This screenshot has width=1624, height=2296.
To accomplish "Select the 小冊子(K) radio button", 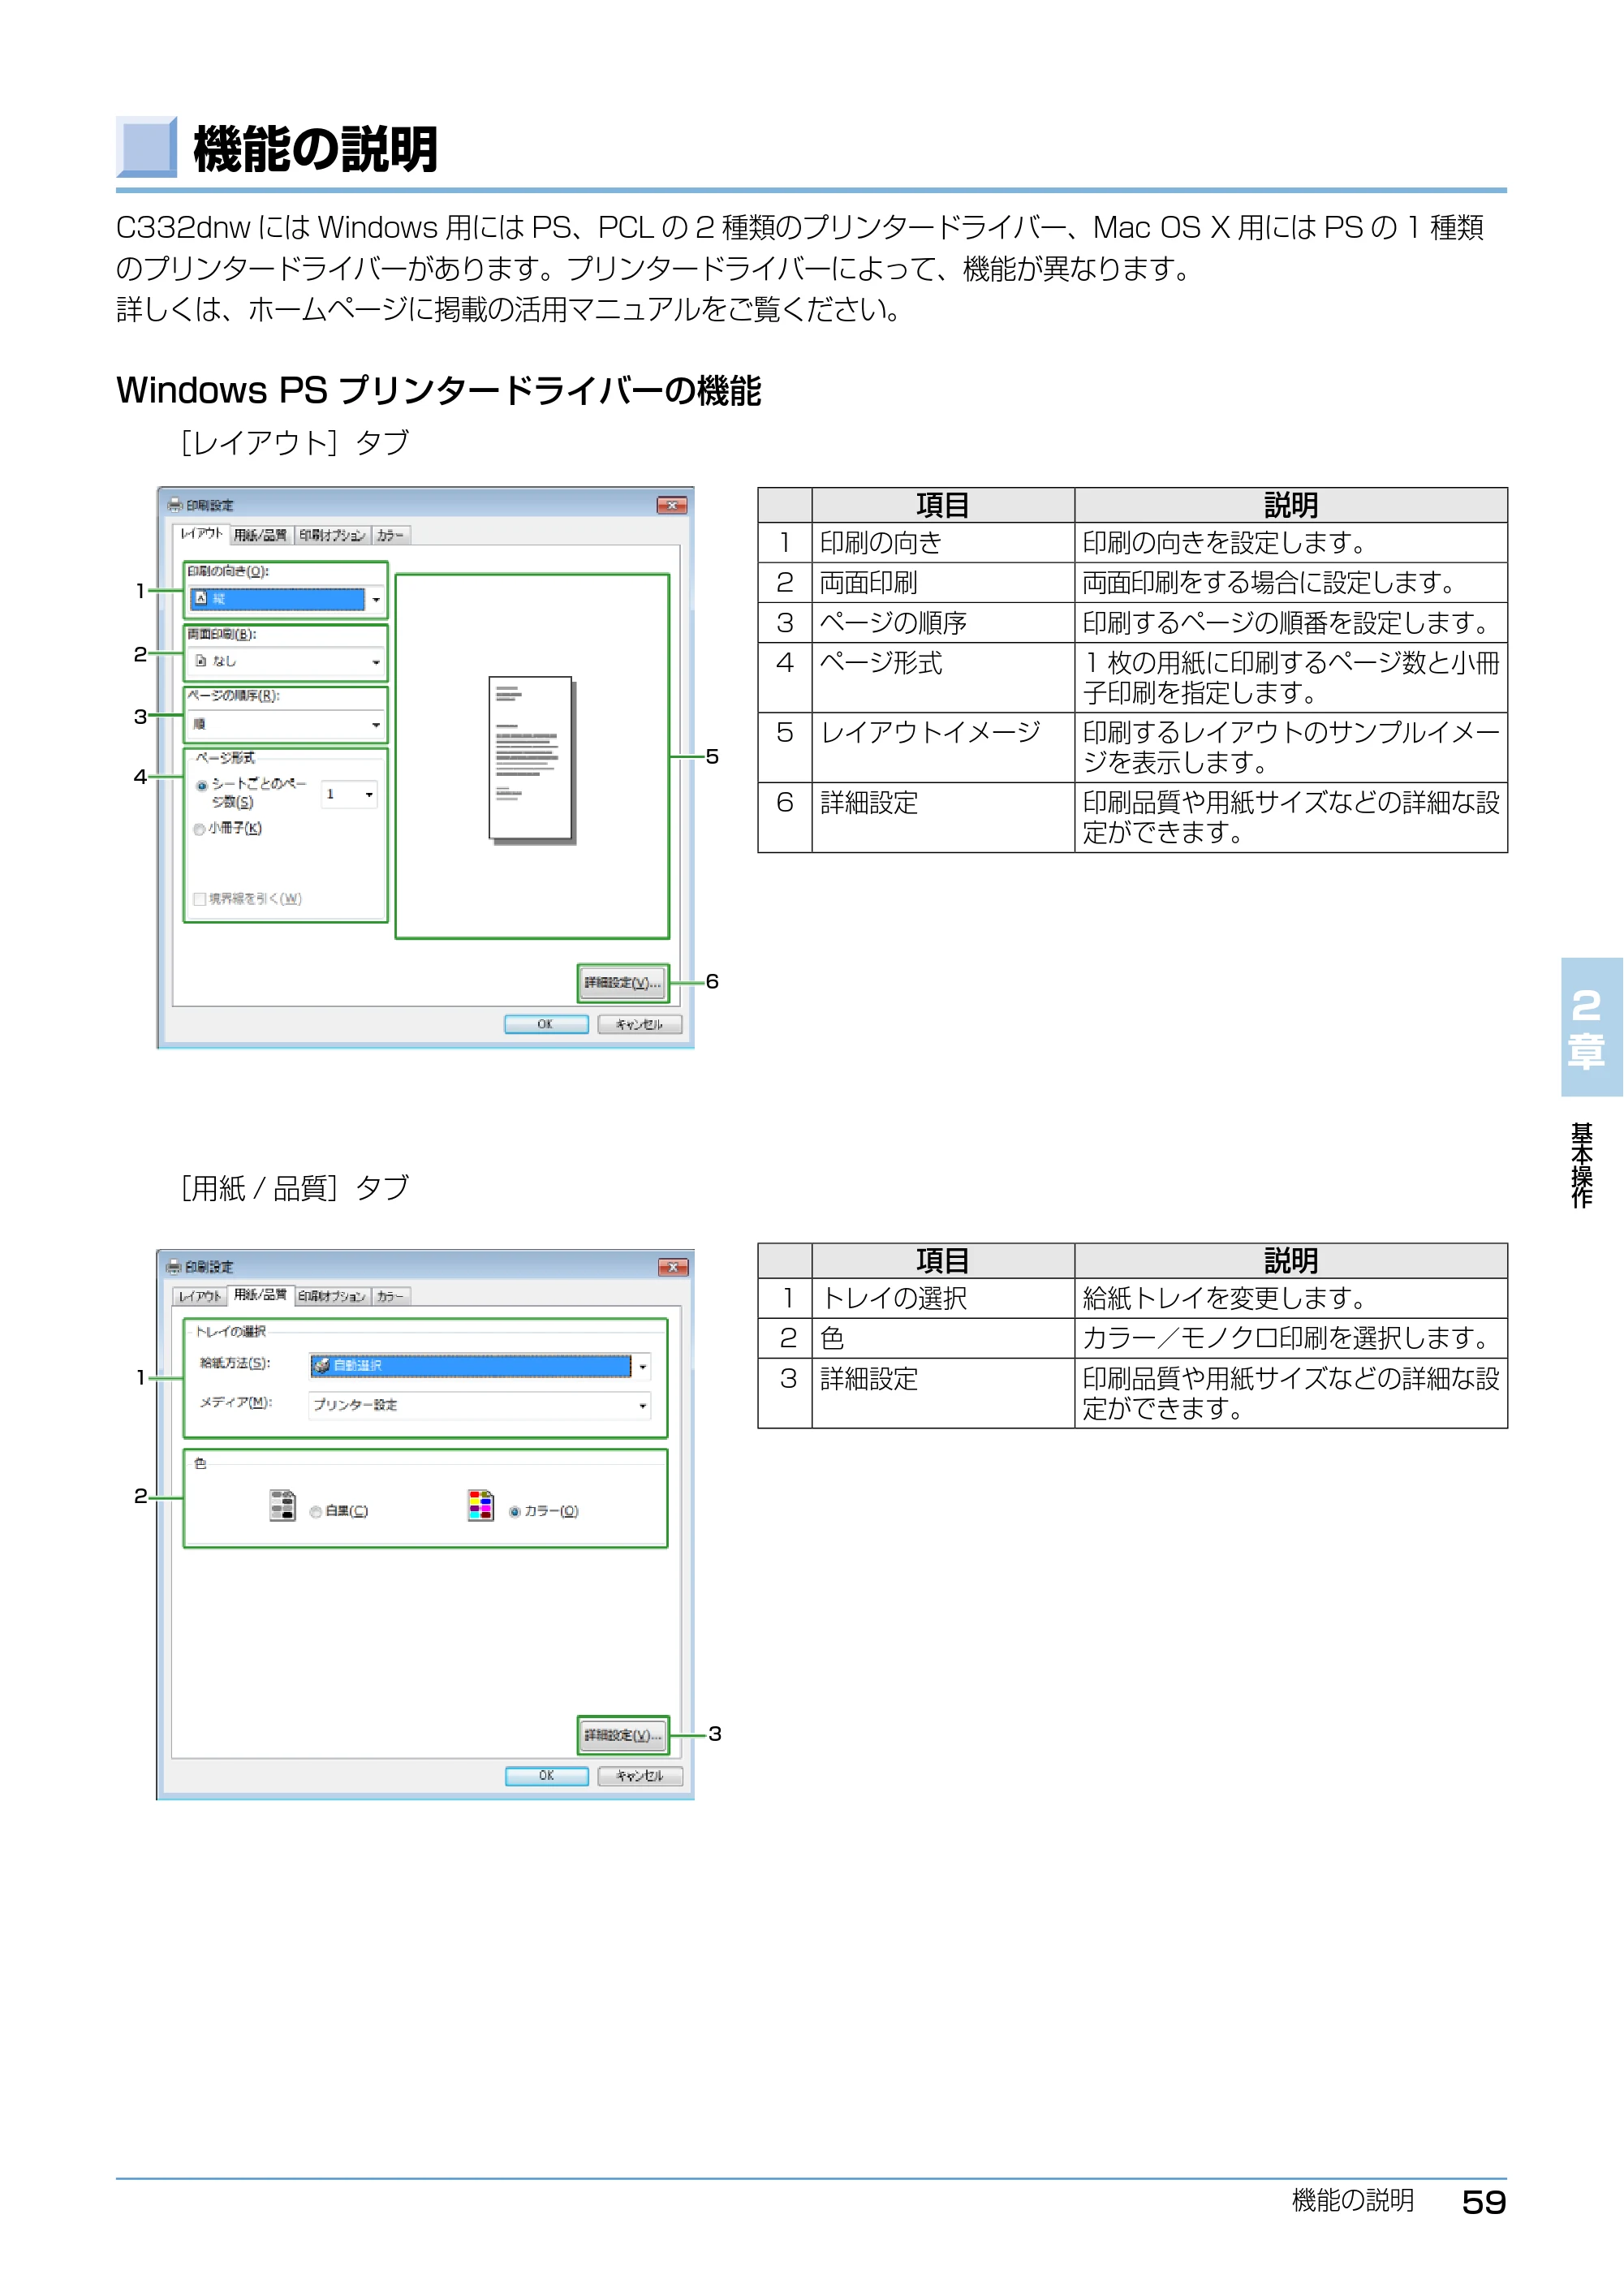I will click(200, 829).
